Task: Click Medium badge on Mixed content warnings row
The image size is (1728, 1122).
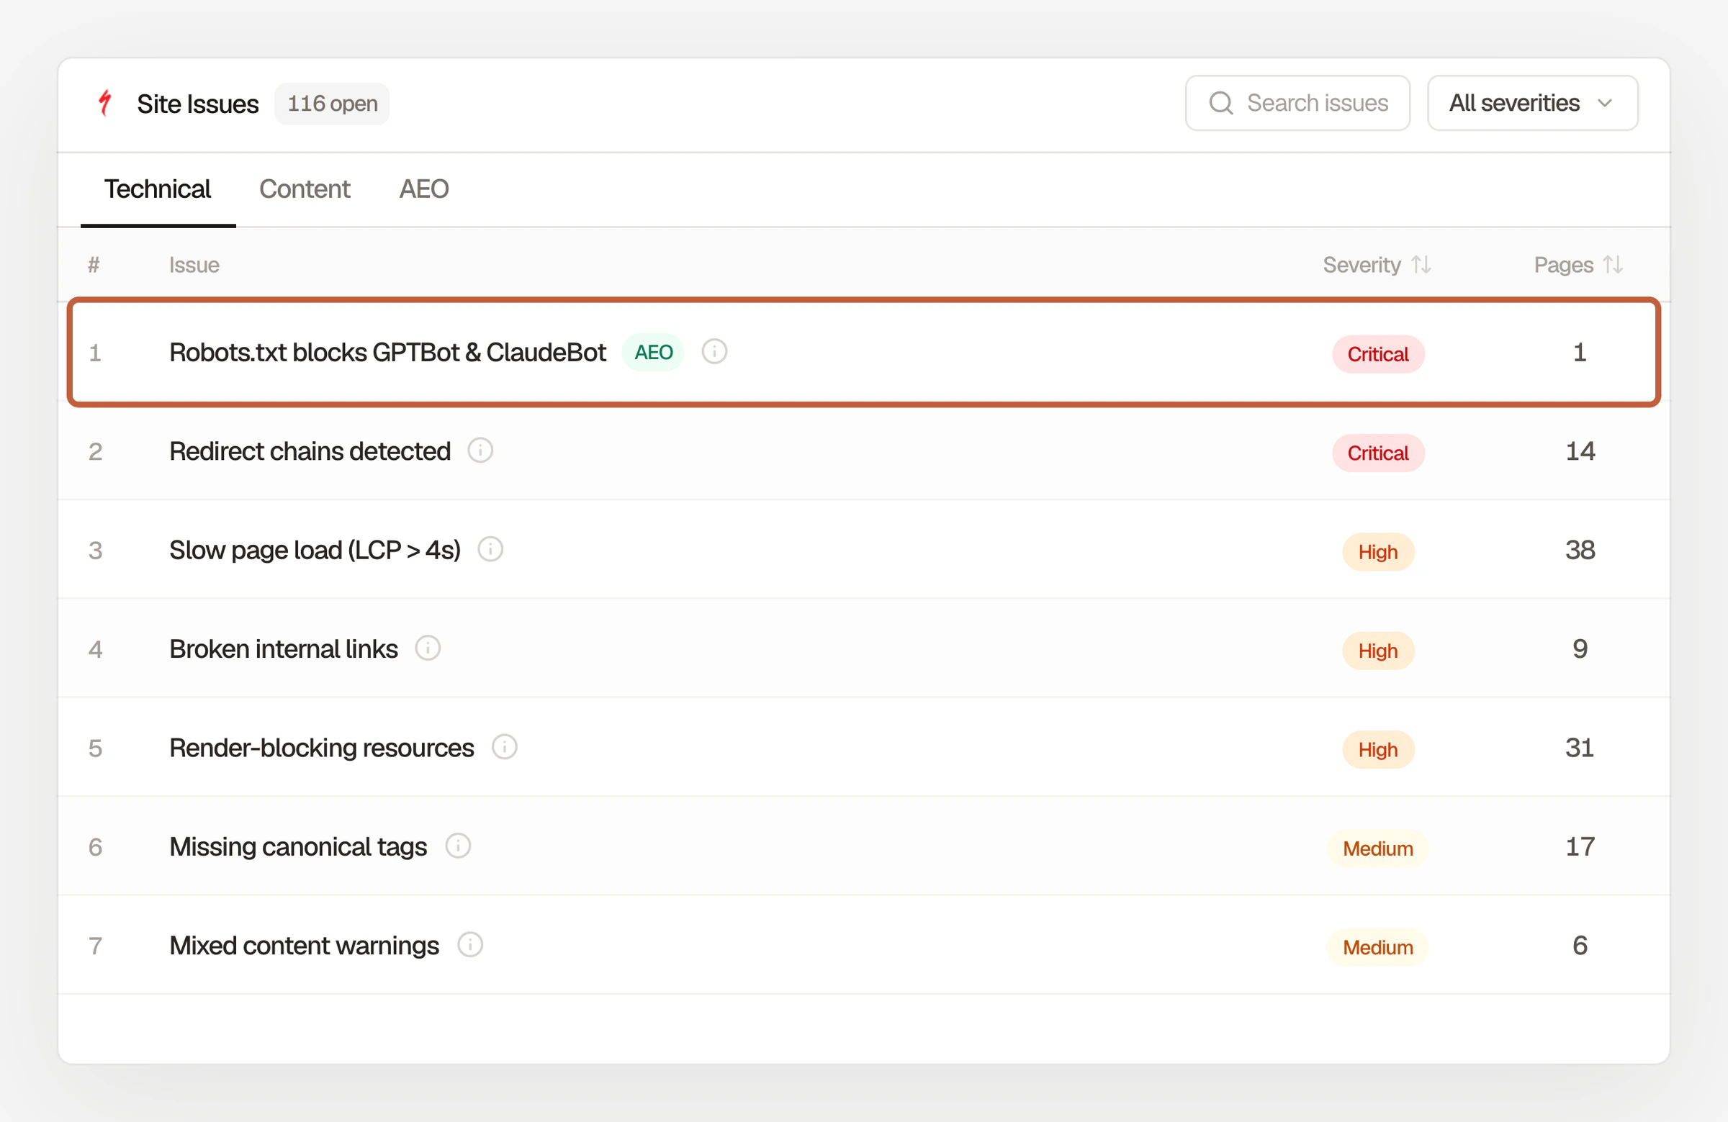Action: click(1377, 947)
